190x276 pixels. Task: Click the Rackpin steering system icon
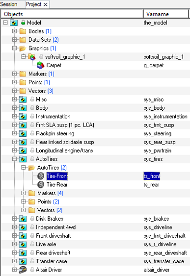pyautogui.click(x=23, y=133)
